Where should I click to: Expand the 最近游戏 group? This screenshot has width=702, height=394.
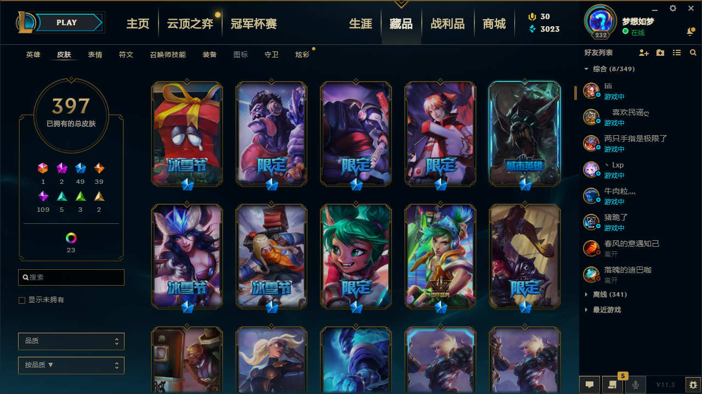(x=603, y=310)
